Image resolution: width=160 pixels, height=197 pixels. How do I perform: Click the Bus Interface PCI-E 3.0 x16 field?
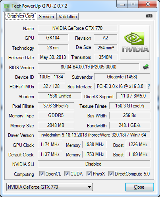(120, 86)
